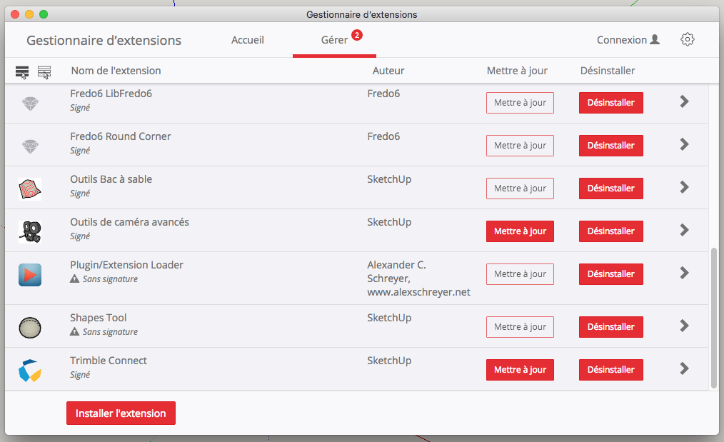Click the Outils de caméra avancés icon

30,232
